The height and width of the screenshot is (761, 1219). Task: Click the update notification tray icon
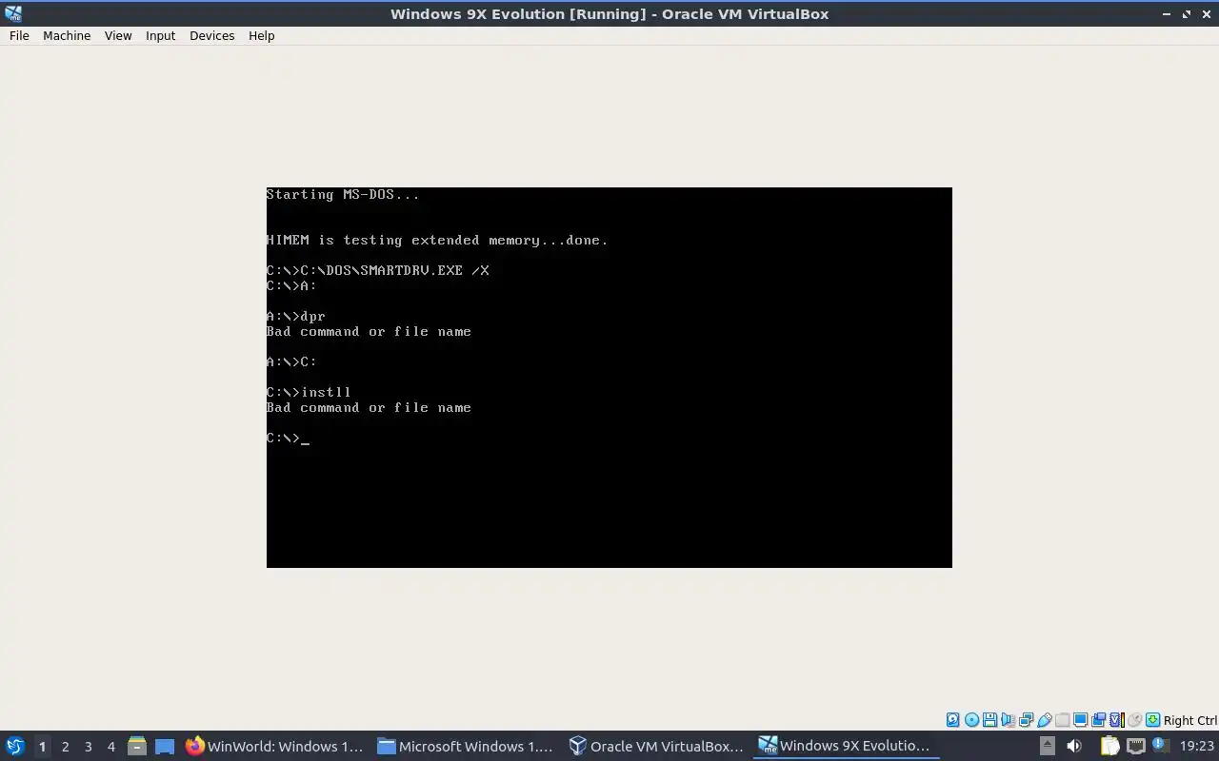coord(1161,745)
